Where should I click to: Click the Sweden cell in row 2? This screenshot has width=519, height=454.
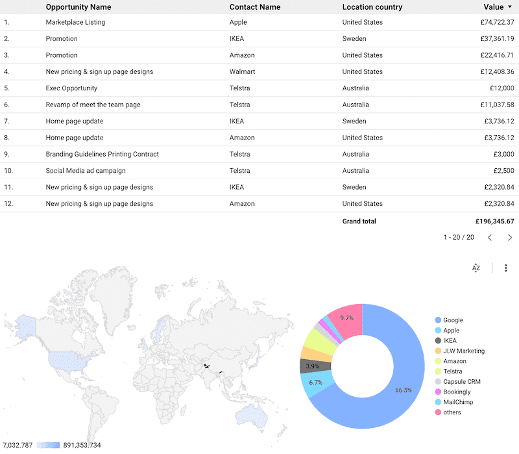point(354,39)
